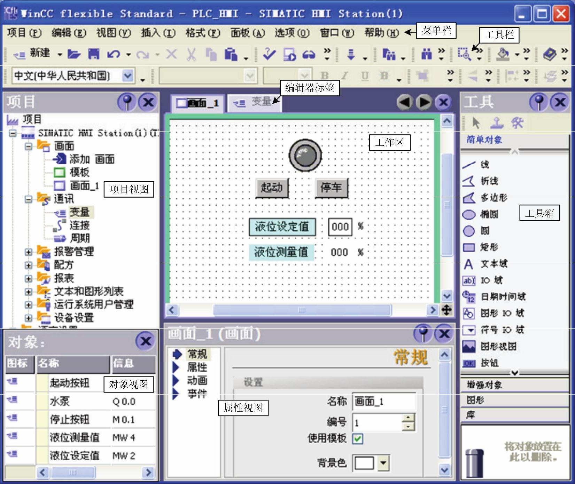Image resolution: width=575 pixels, height=484 pixels.
Task: Choose the selection pointer in the toolbox
Action: [476, 123]
